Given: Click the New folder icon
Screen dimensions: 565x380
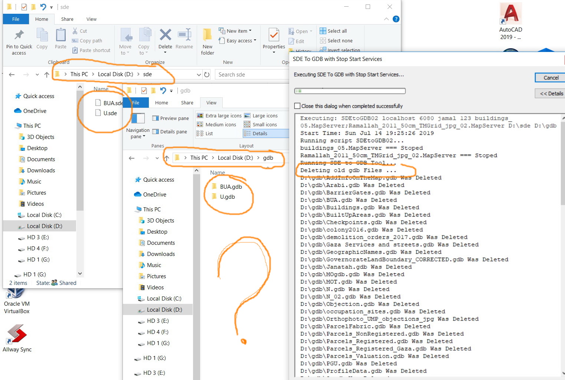Looking at the screenshot, I should (208, 35).
